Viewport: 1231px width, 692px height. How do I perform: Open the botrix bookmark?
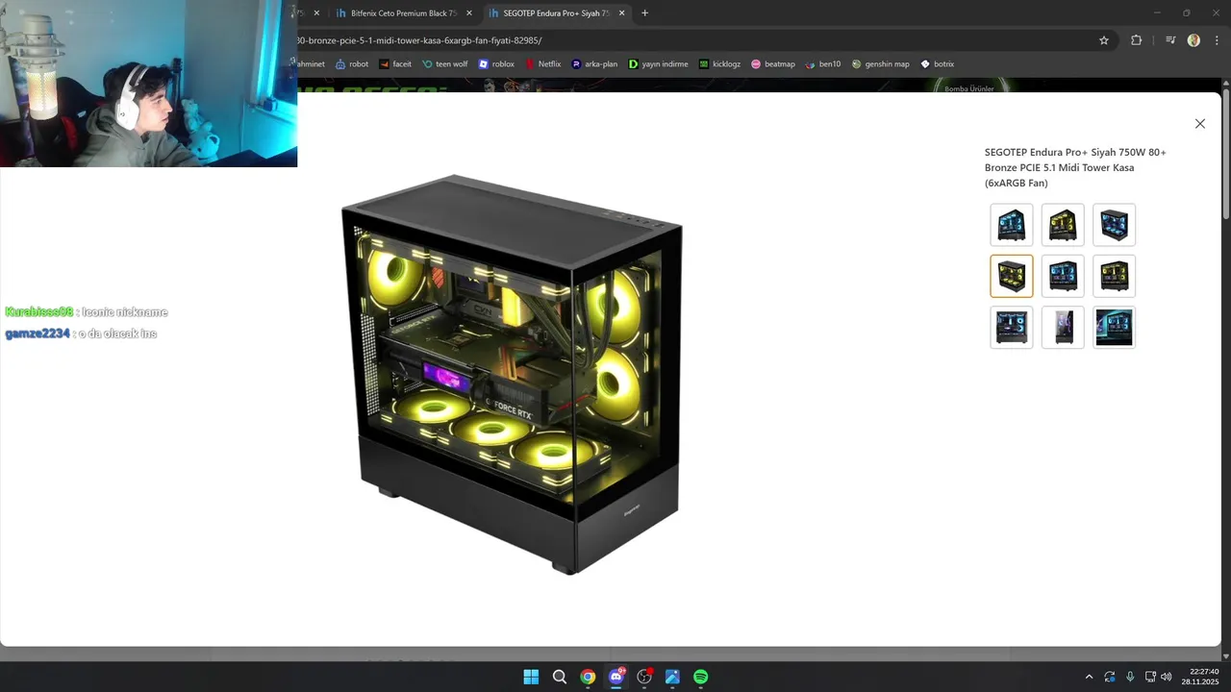(x=938, y=64)
